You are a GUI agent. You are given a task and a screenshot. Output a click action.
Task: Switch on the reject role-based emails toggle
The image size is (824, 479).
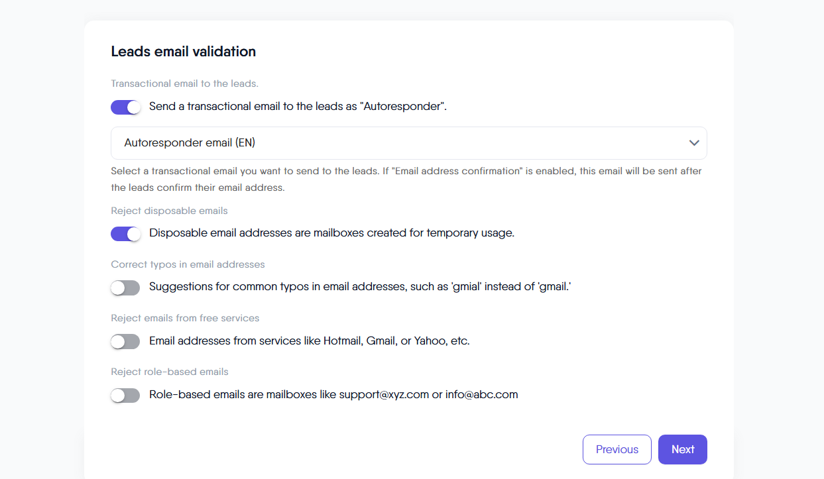click(x=126, y=396)
